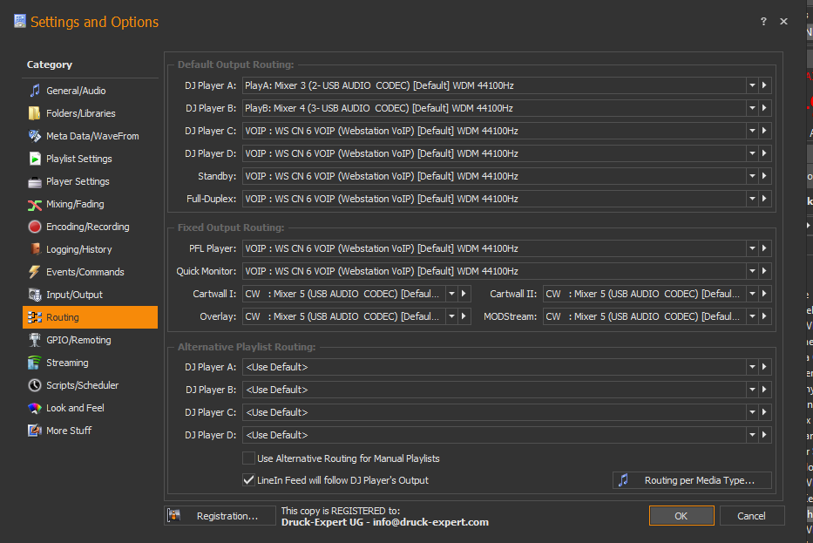Select the GPIO/Remoting category
813x543 pixels.
click(78, 340)
